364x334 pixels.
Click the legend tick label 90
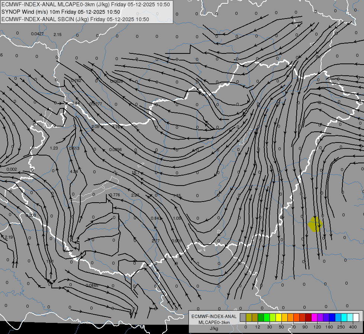coord(305,327)
